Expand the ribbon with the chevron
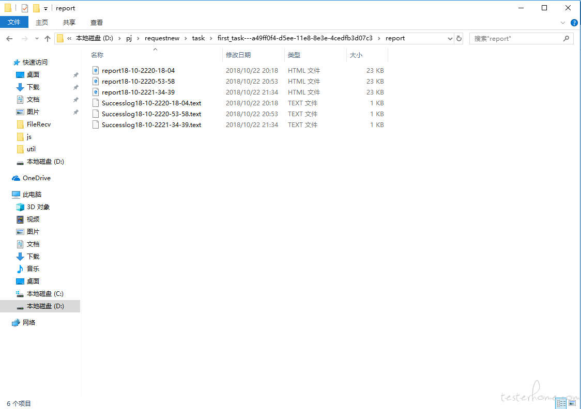Screen dimensions: 581x409 [x=563, y=23]
